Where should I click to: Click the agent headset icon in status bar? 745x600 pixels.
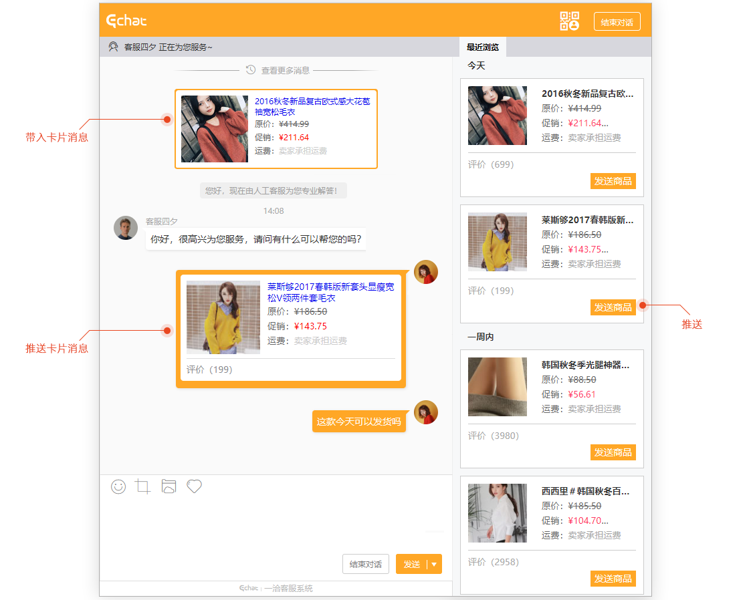point(113,47)
